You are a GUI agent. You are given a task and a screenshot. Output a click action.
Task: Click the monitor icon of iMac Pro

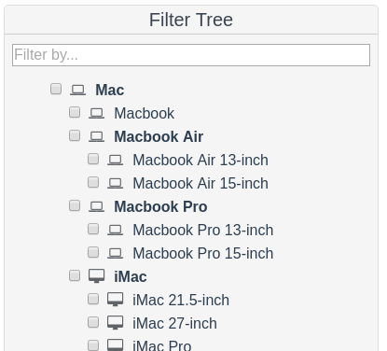115,345
